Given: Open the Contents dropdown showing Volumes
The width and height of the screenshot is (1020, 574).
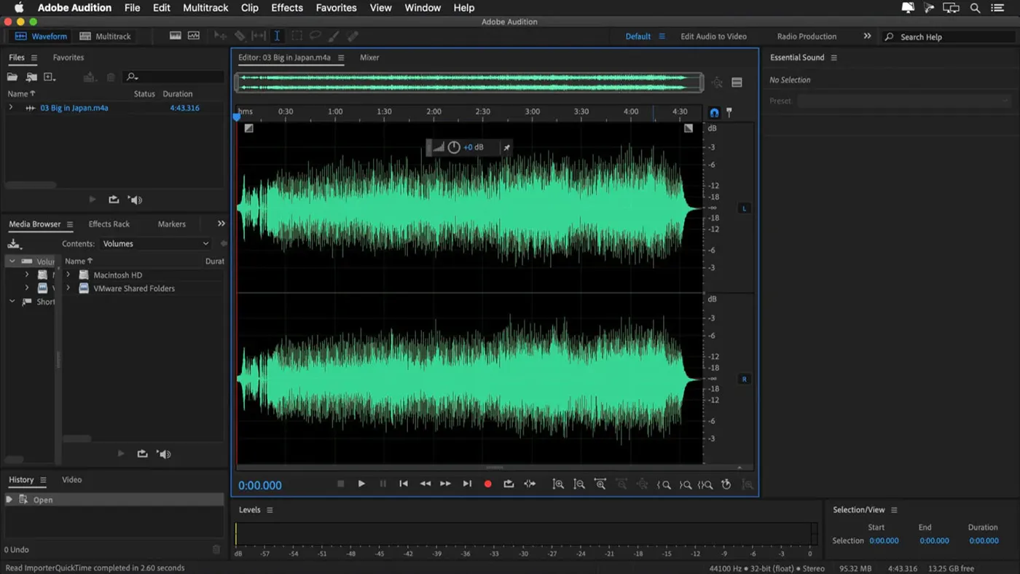Looking at the screenshot, I should point(154,243).
